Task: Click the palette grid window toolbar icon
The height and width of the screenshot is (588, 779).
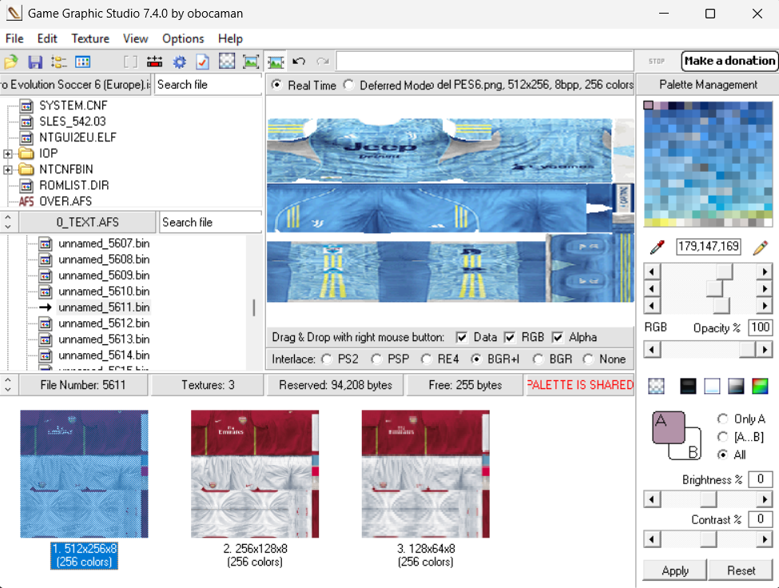Action: 82,62
